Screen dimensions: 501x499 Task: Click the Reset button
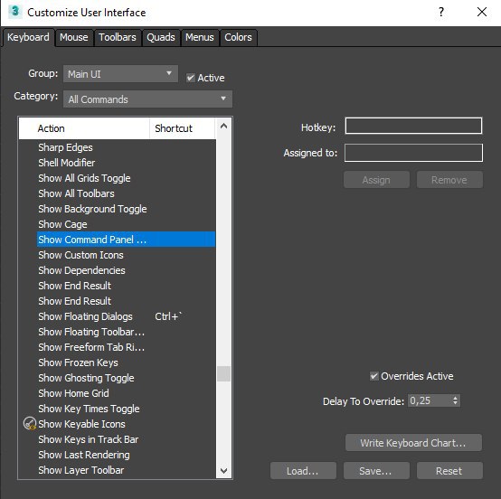(449, 471)
